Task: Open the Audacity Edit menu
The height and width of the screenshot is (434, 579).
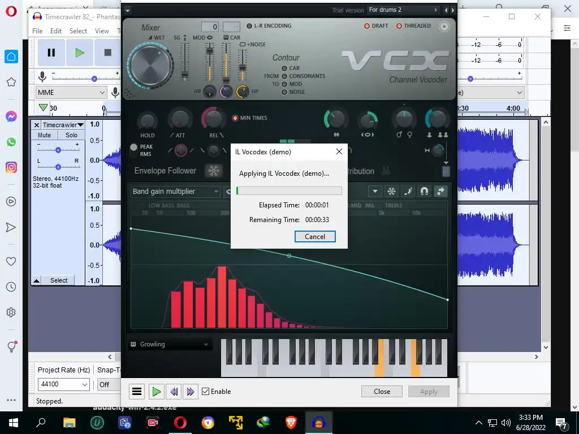Action: click(x=56, y=31)
